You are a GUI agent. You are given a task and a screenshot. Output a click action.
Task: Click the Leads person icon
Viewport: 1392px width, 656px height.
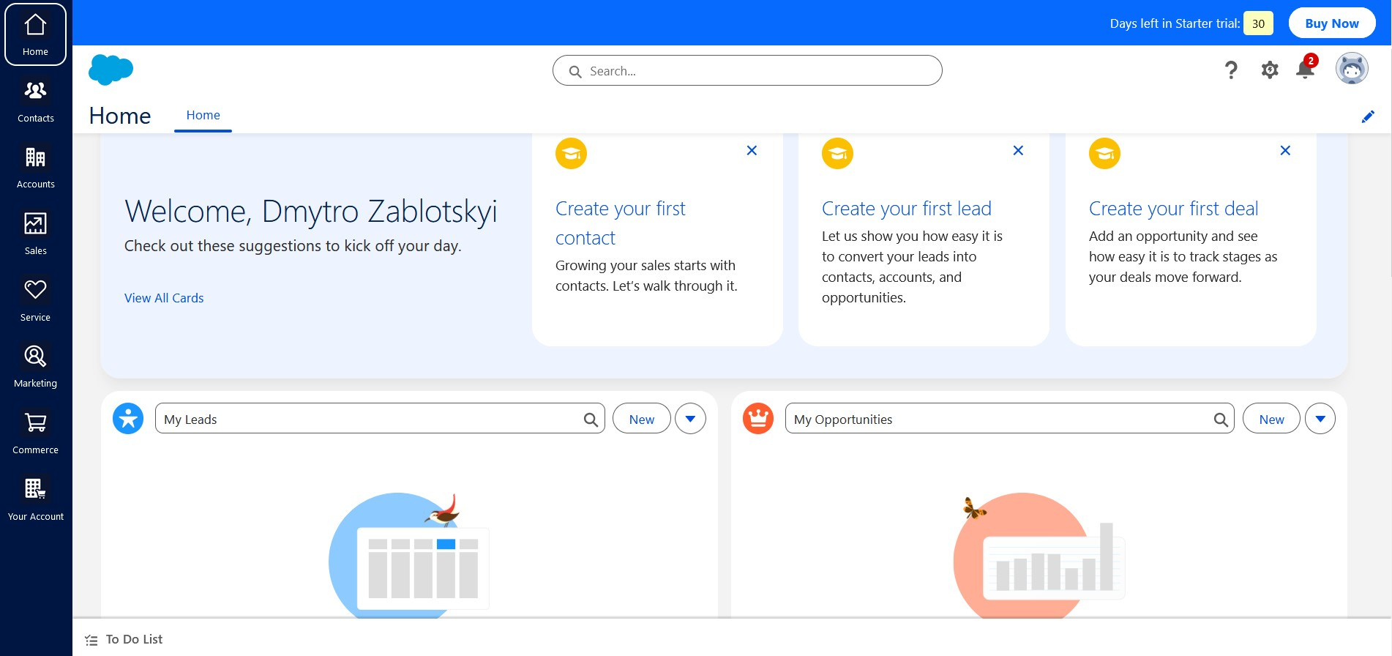click(x=128, y=419)
